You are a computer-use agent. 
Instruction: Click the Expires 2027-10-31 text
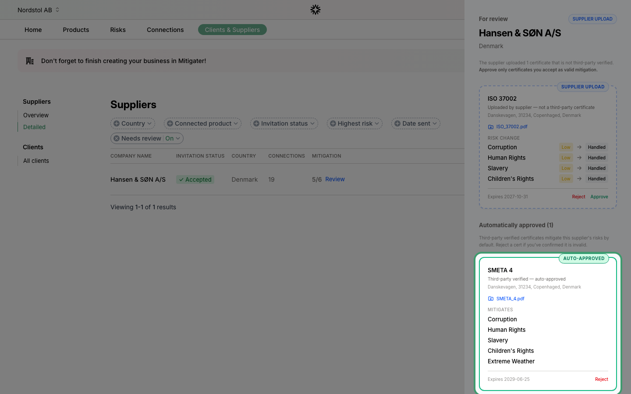pos(507,197)
